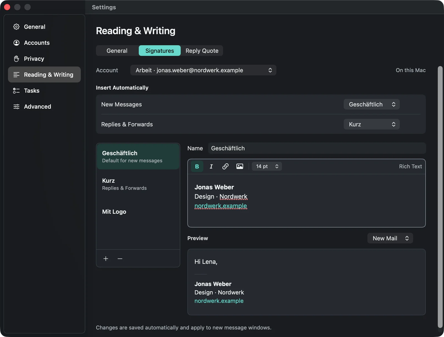Open General settings in the sidebar
Viewport: 444px width, 337px height.
coord(44,27)
